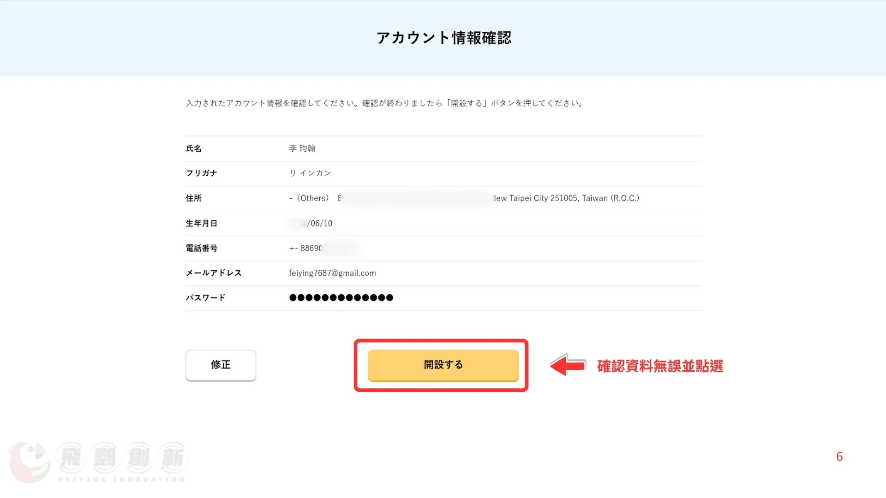Click the yellow 開設する button

pos(443,365)
